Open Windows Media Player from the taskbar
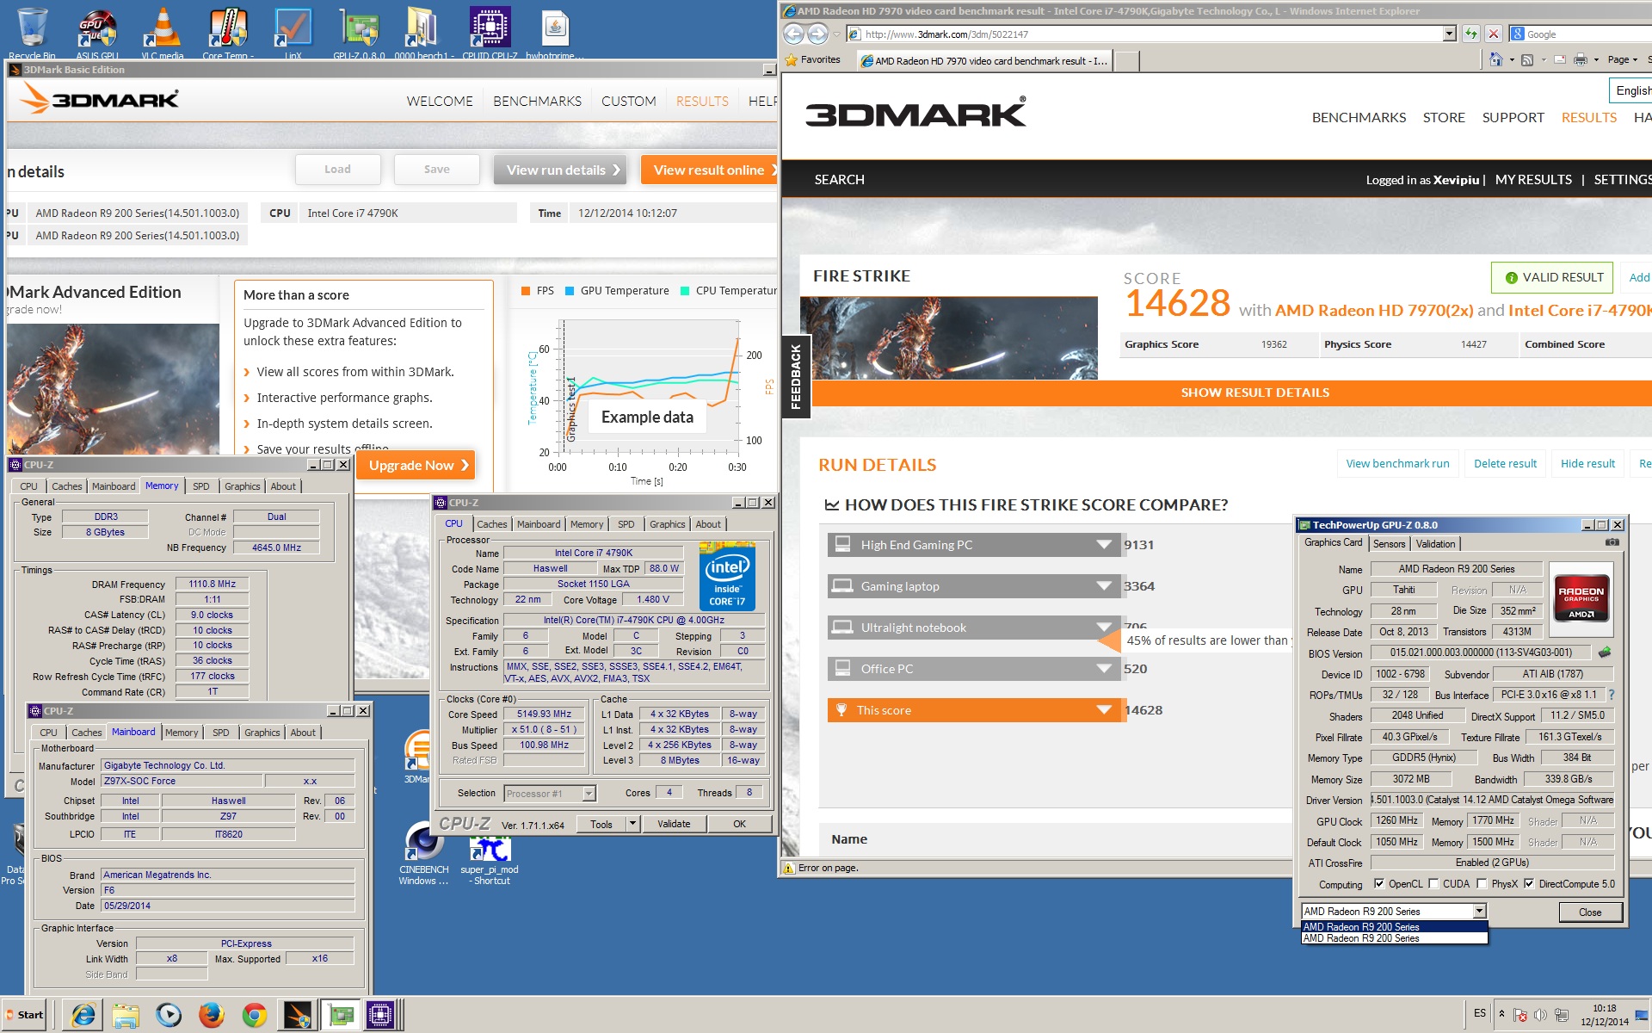The width and height of the screenshot is (1652, 1033). pyautogui.click(x=169, y=1015)
